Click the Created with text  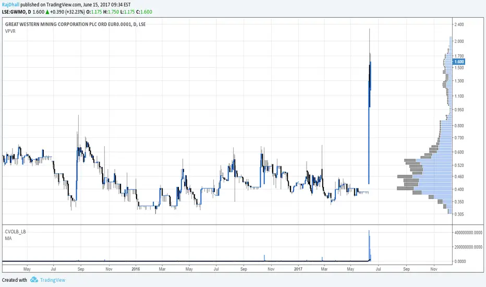coord(15,280)
